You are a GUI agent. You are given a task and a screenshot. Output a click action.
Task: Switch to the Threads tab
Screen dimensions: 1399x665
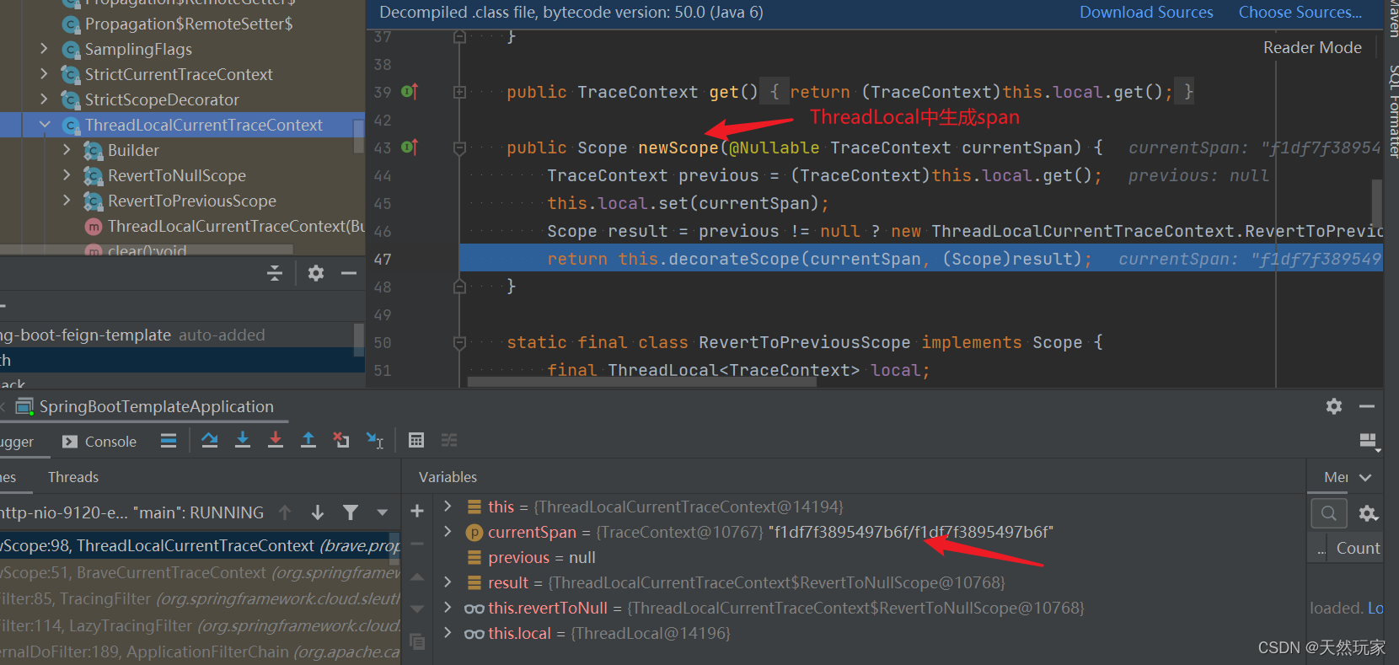tap(73, 477)
